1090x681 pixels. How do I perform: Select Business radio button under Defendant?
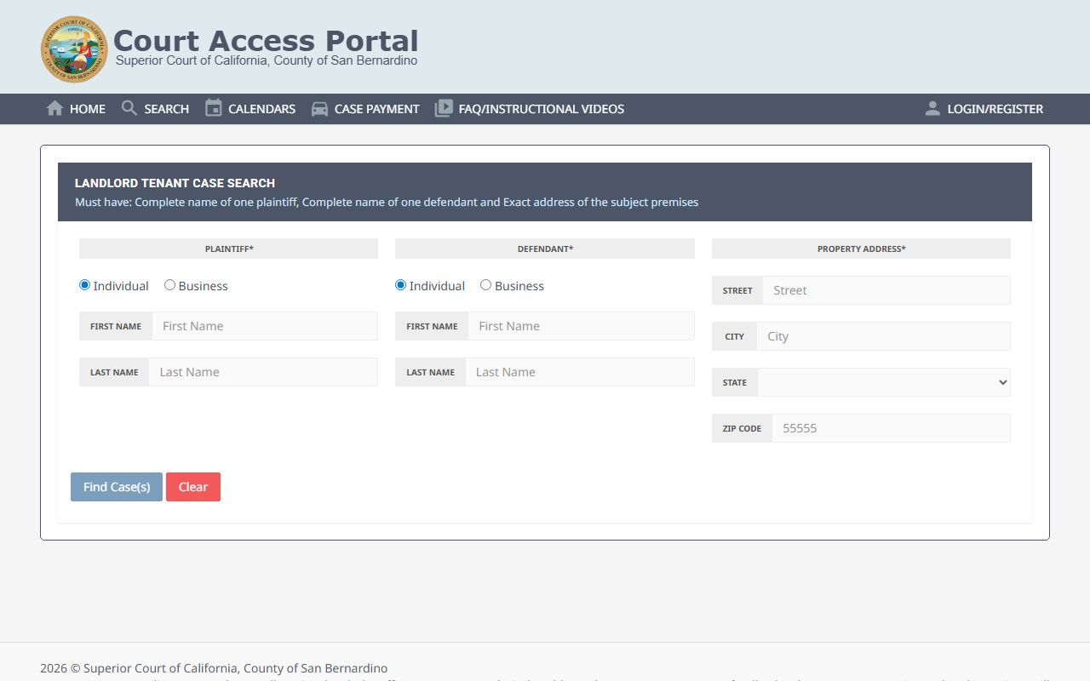coord(485,285)
